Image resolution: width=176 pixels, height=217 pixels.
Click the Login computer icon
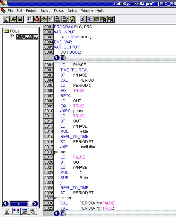(58, 19)
